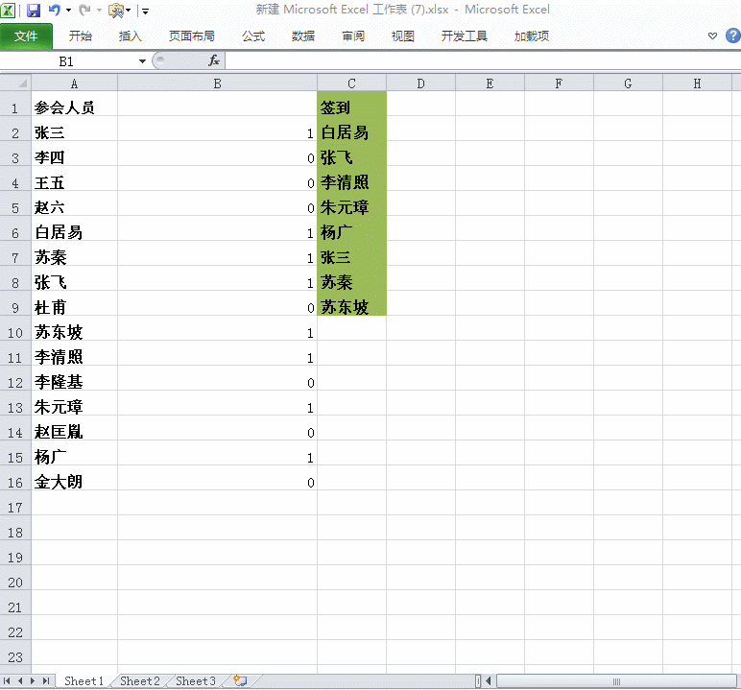Toggle the ribbon minimize arrow
This screenshot has height=690, width=741.
click(x=712, y=36)
